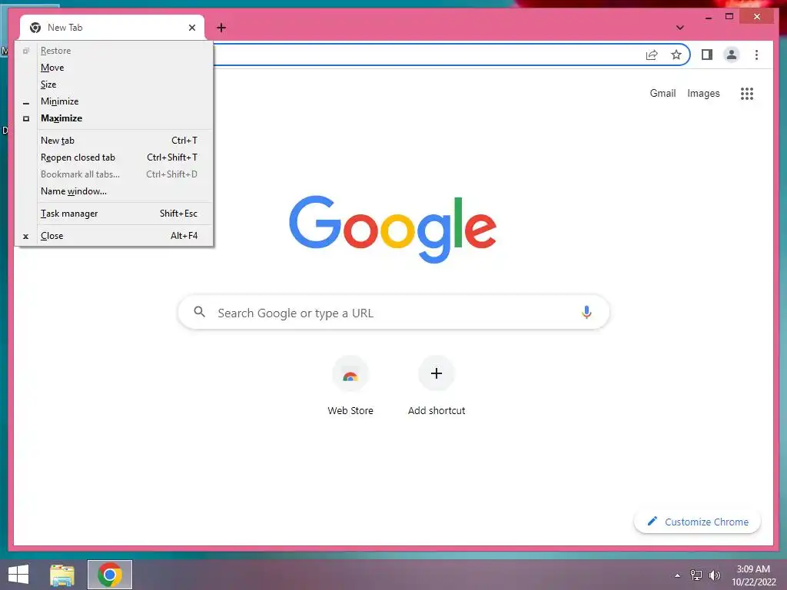Open the Gmail link
The height and width of the screenshot is (590, 787).
[662, 93]
